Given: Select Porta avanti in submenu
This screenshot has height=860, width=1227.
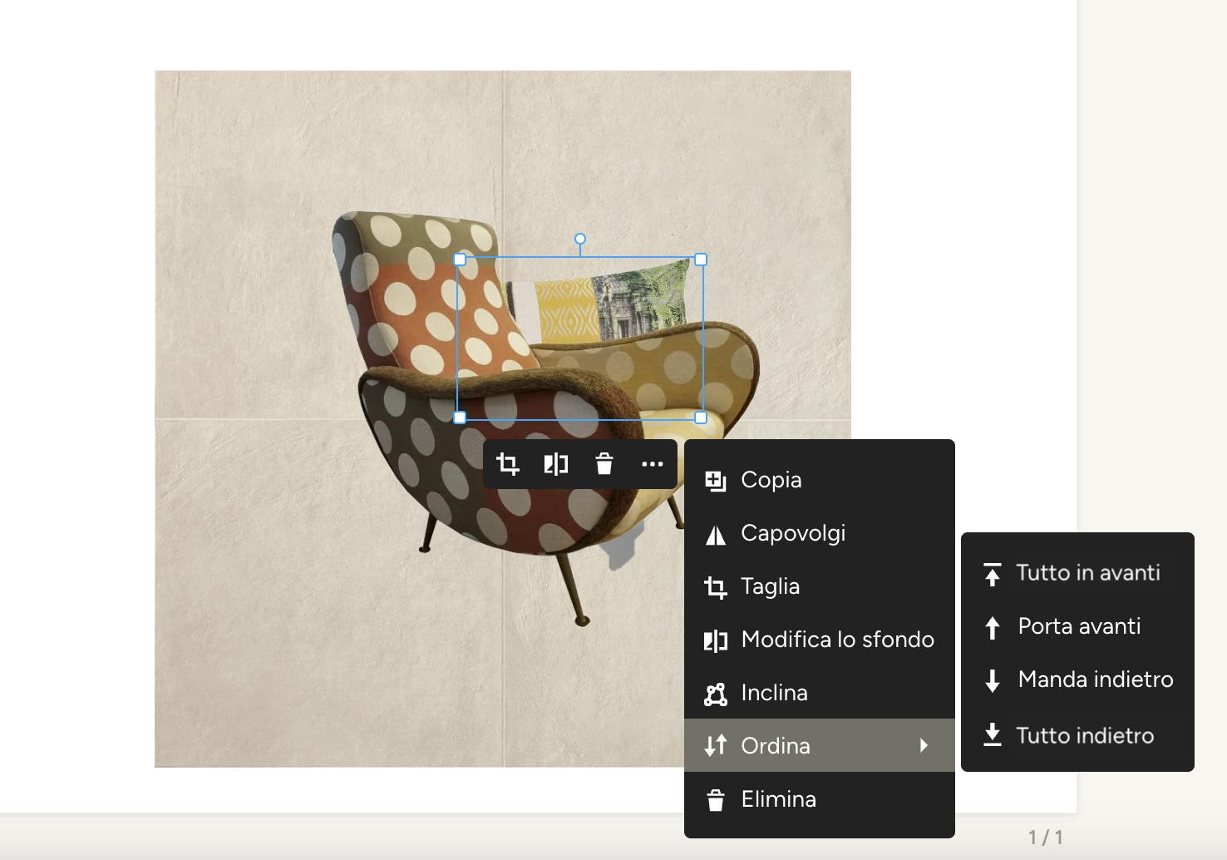Looking at the screenshot, I should click(x=1077, y=626).
